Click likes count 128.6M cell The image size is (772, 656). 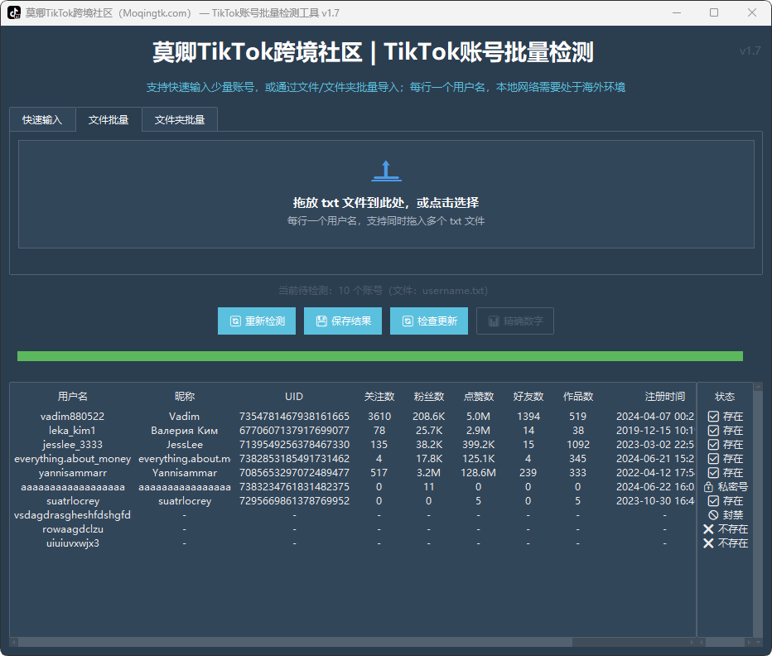point(479,473)
